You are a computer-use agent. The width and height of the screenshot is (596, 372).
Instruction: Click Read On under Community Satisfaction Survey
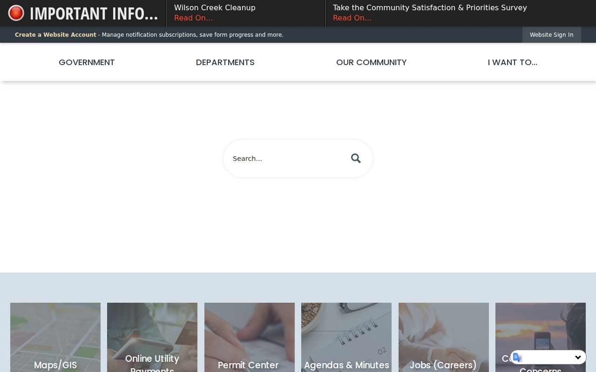click(352, 18)
